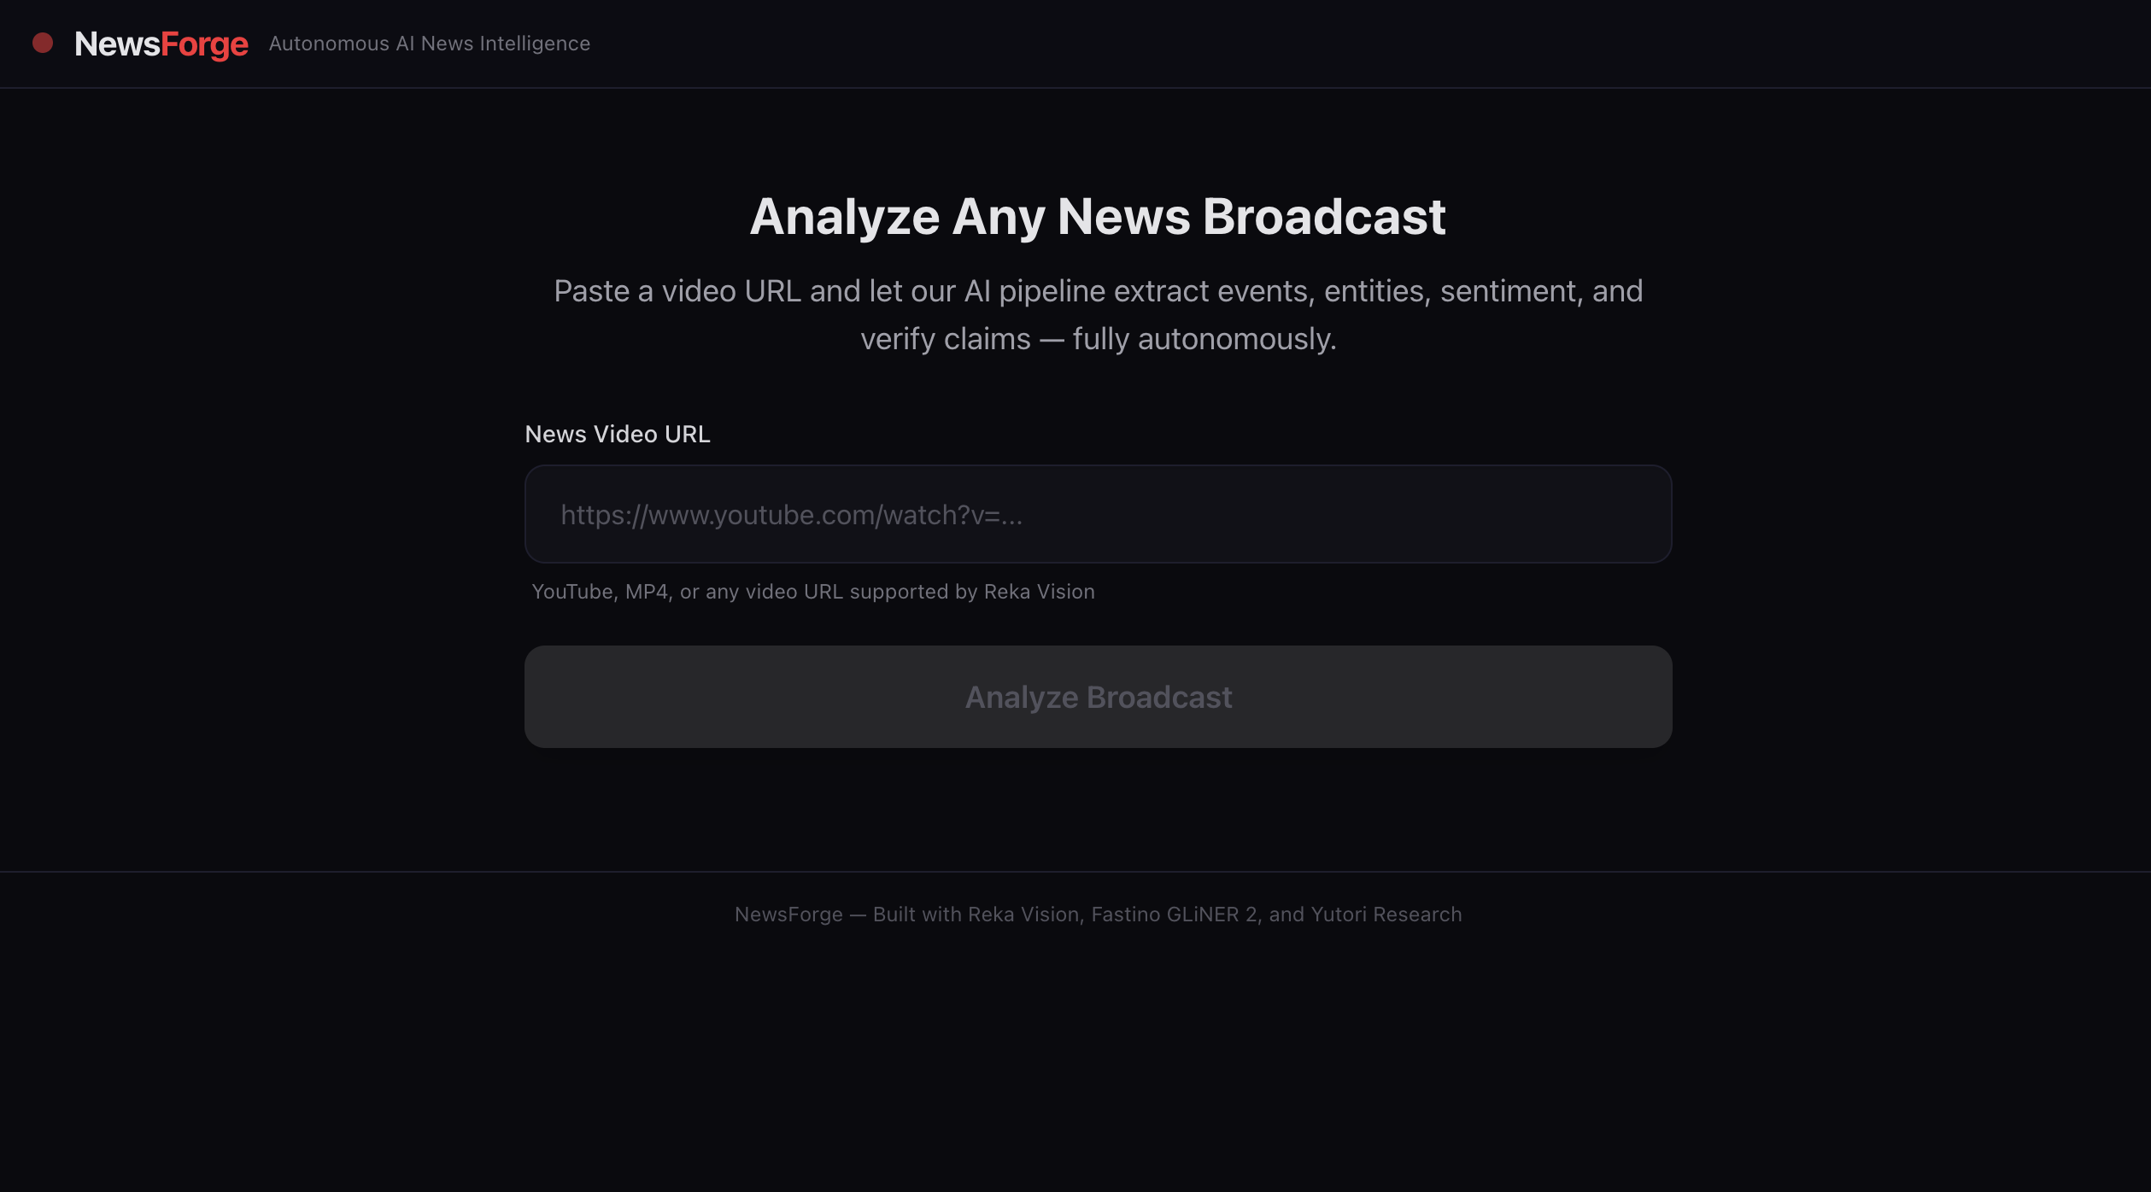
Task: Click the word News in white logo text
Action: pos(117,44)
